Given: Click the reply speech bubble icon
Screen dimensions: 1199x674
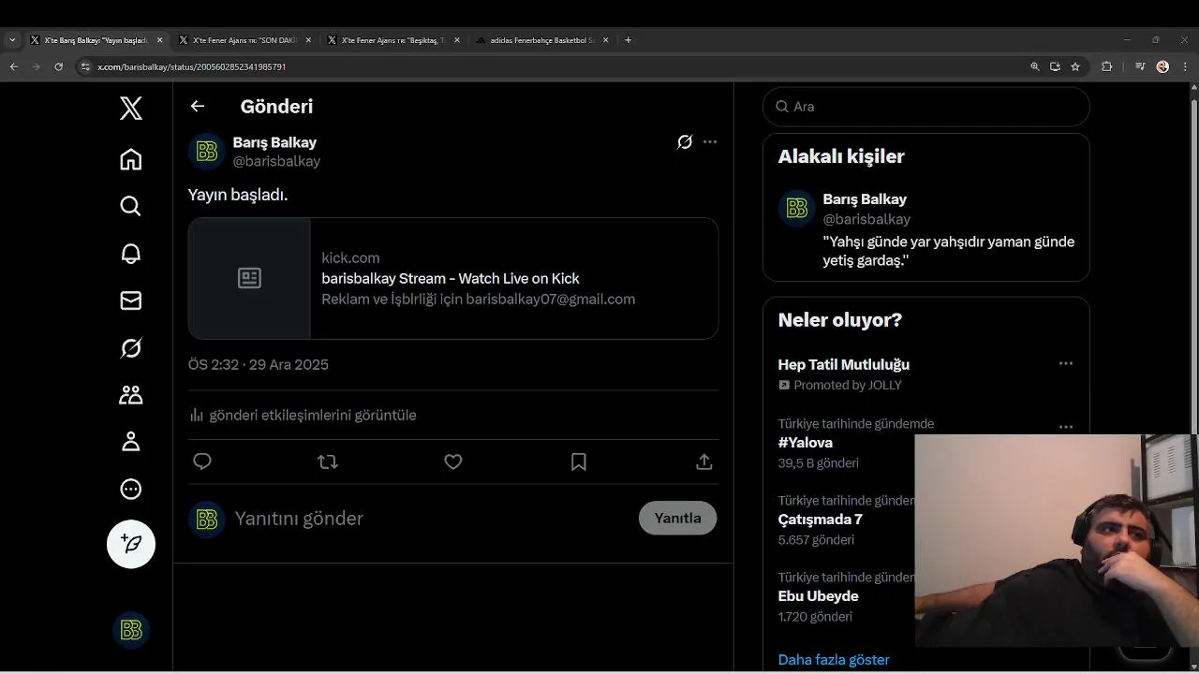Looking at the screenshot, I should point(202,462).
